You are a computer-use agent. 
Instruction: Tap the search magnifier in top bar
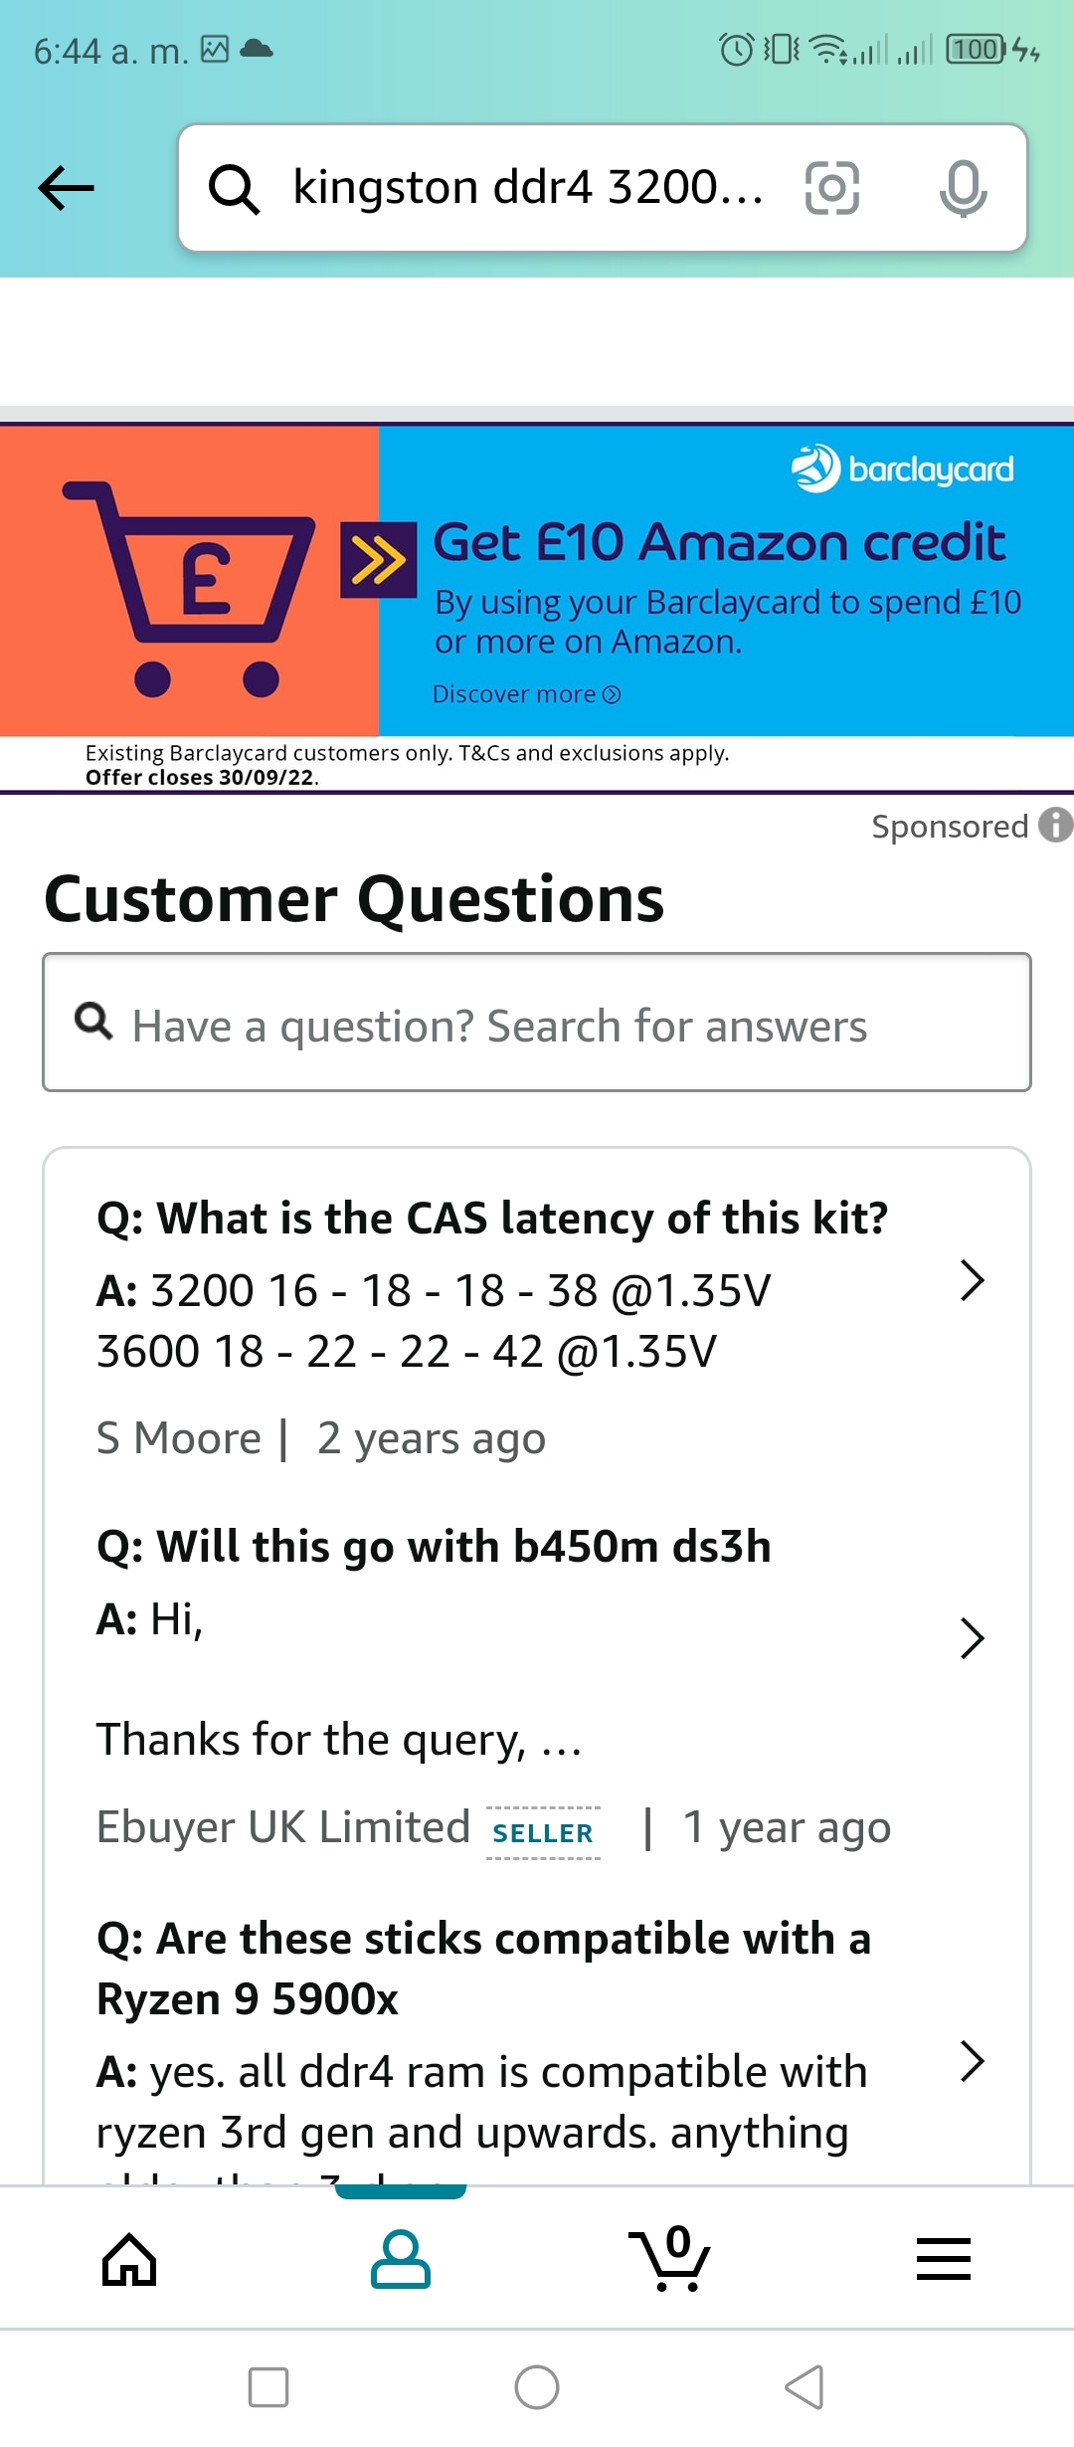click(235, 189)
